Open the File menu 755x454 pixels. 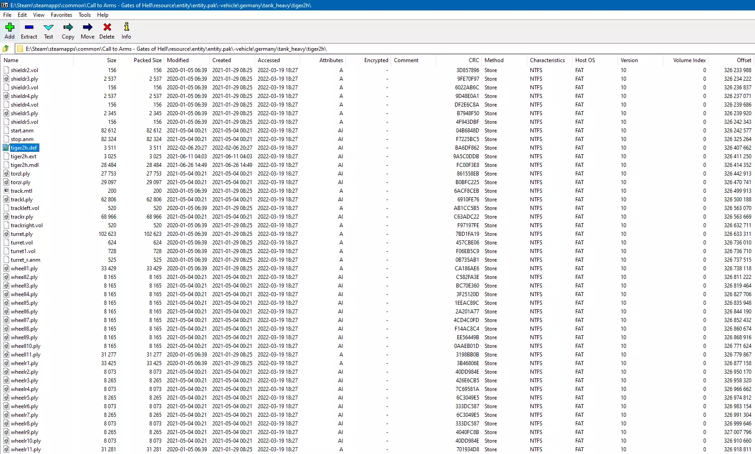(x=7, y=15)
